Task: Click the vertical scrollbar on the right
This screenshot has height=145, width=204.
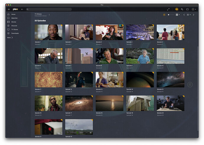Action: click(198, 88)
